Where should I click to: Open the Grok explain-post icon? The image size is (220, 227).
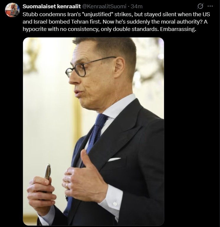click(200, 6)
